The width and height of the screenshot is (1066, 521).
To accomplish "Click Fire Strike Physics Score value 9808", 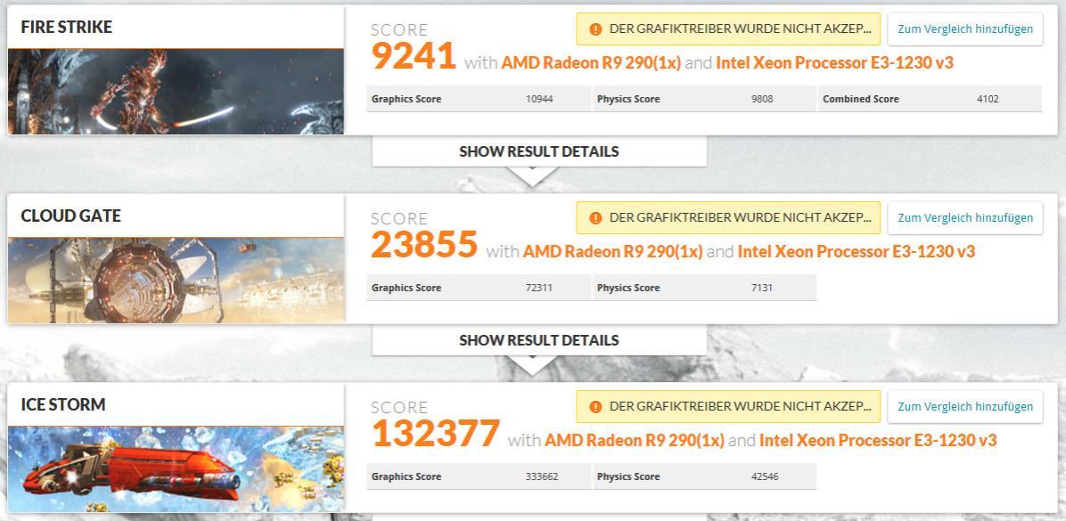I will pos(762,99).
